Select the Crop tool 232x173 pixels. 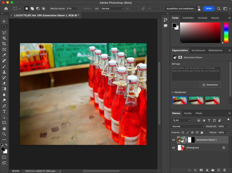coord(4,44)
